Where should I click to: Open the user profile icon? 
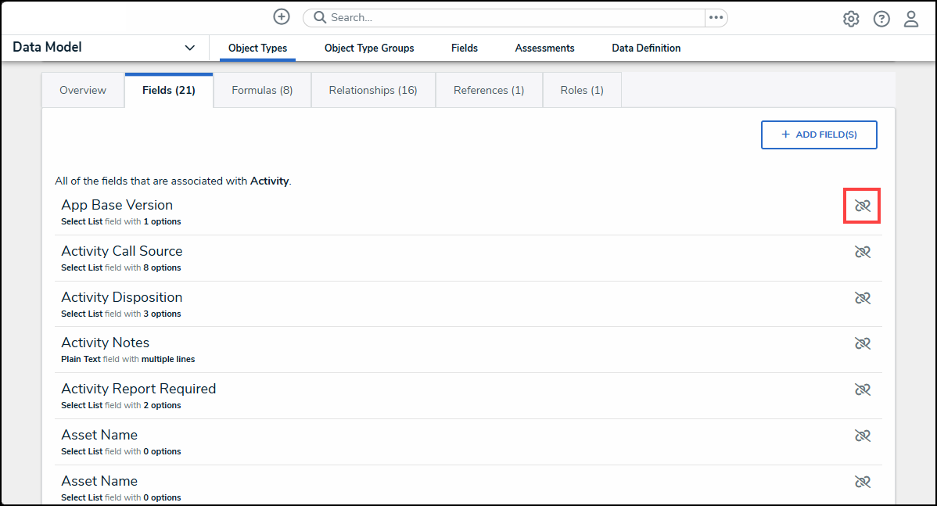(x=911, y=19)
